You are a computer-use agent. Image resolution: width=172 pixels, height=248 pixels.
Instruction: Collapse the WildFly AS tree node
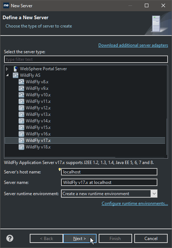tap(7, 75)
